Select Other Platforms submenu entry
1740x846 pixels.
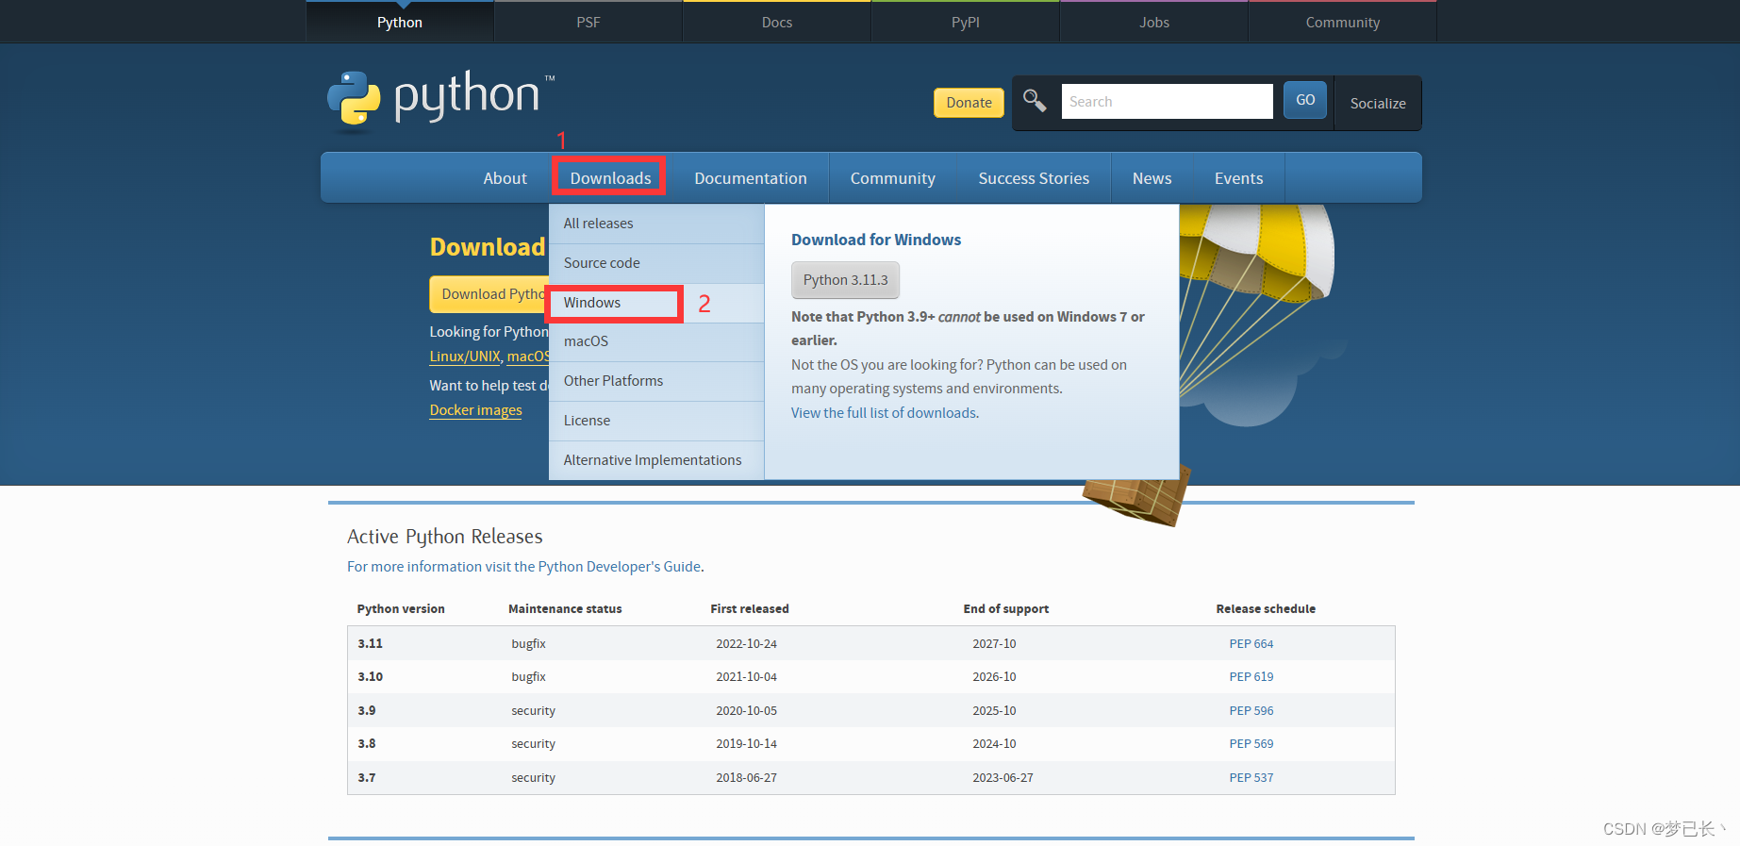tap(656, 381)
